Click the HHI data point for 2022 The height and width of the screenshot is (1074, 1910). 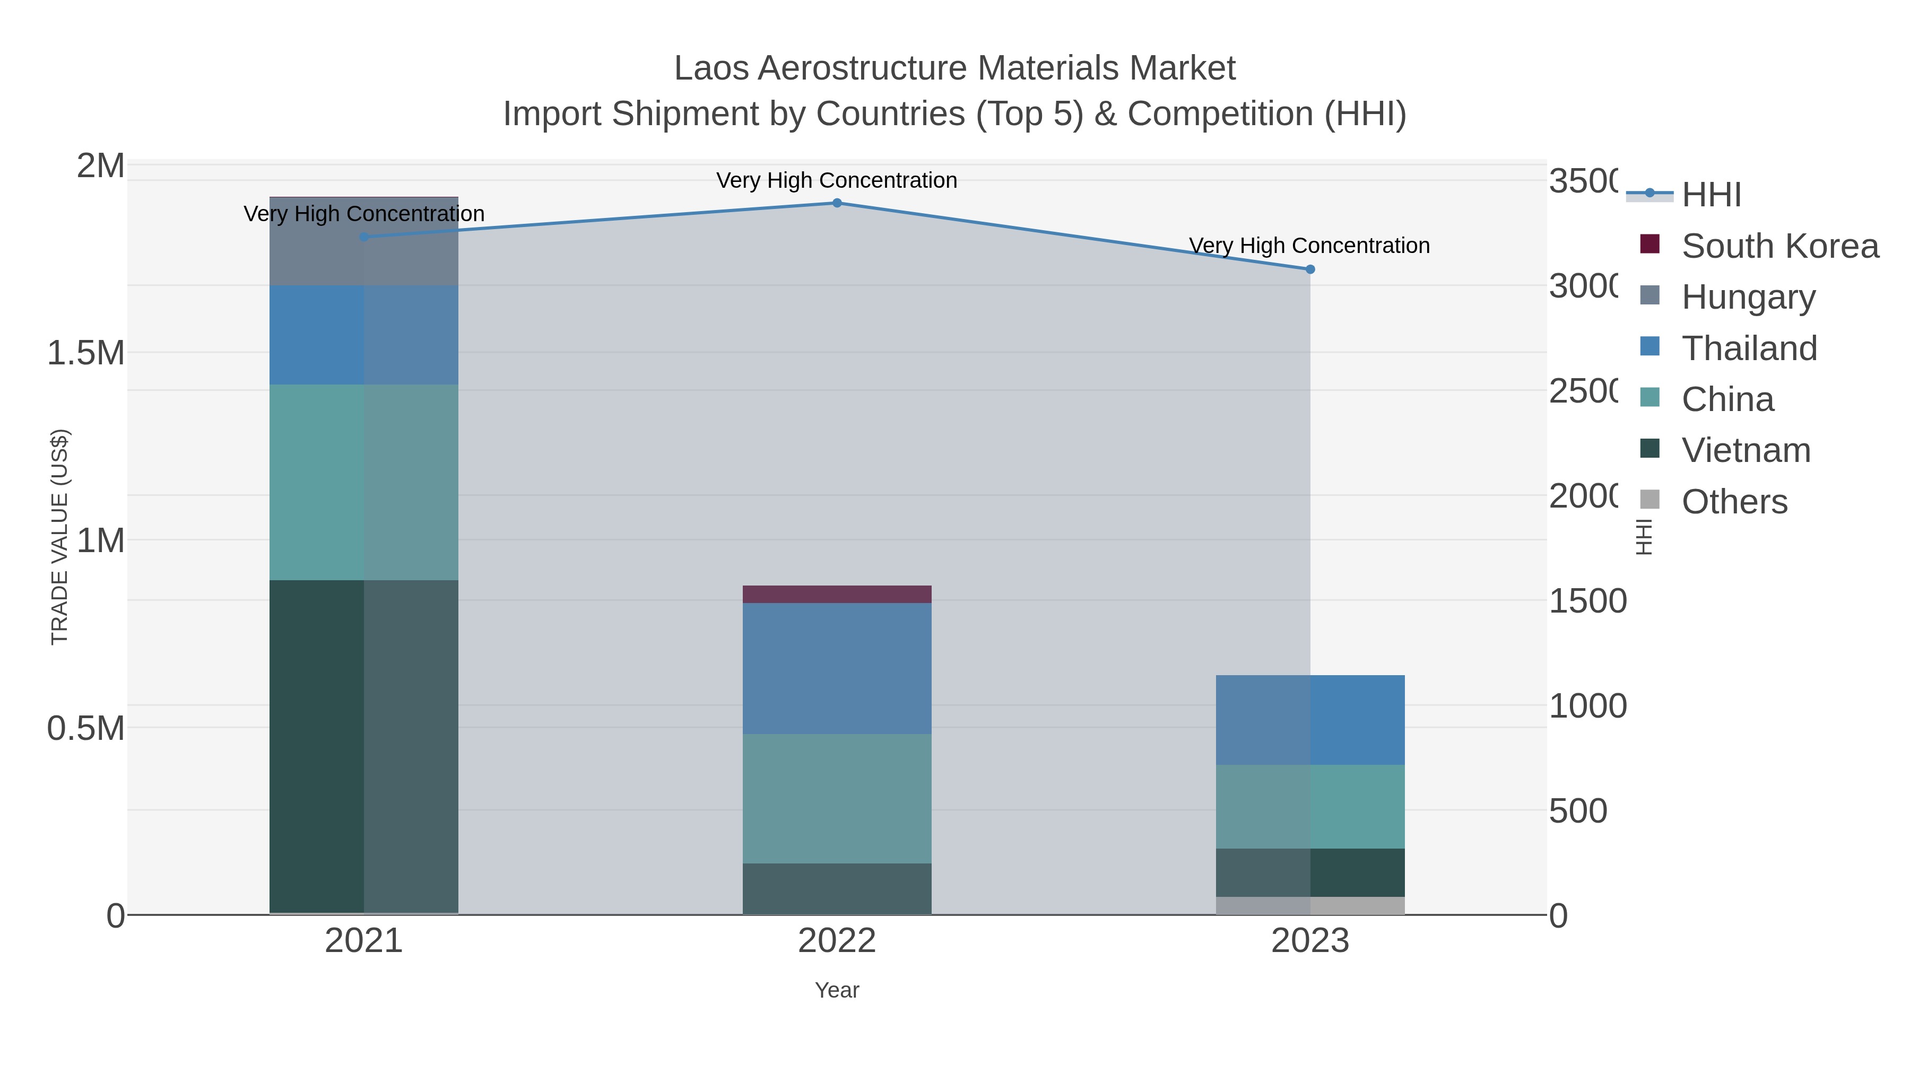tap(837, 203)
